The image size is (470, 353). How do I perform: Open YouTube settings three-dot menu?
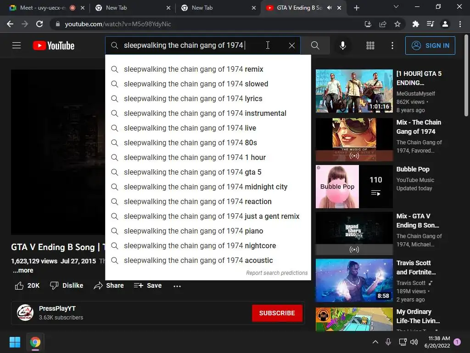pos(392,46)
